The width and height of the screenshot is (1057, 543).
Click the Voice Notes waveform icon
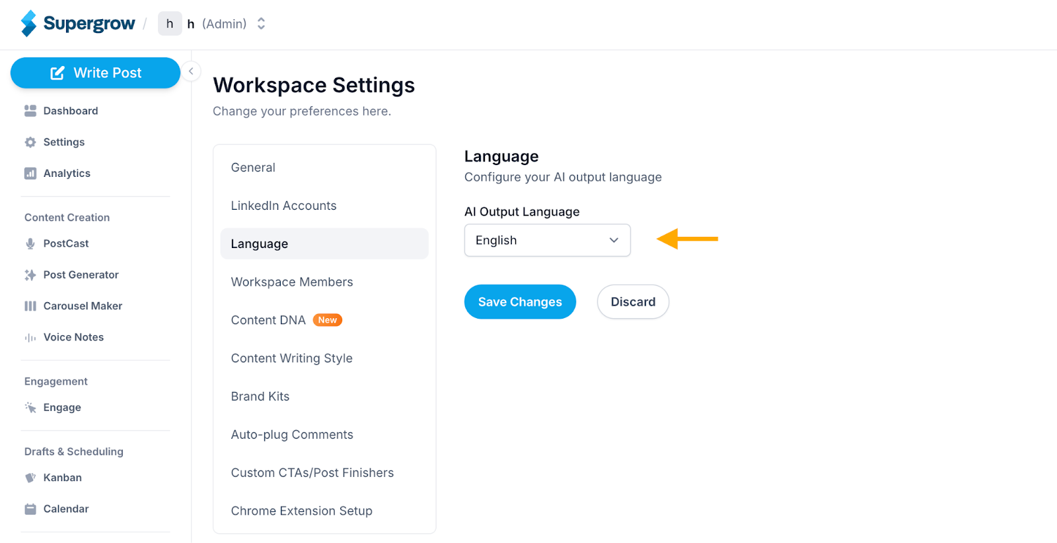click(x=30, y=338)
